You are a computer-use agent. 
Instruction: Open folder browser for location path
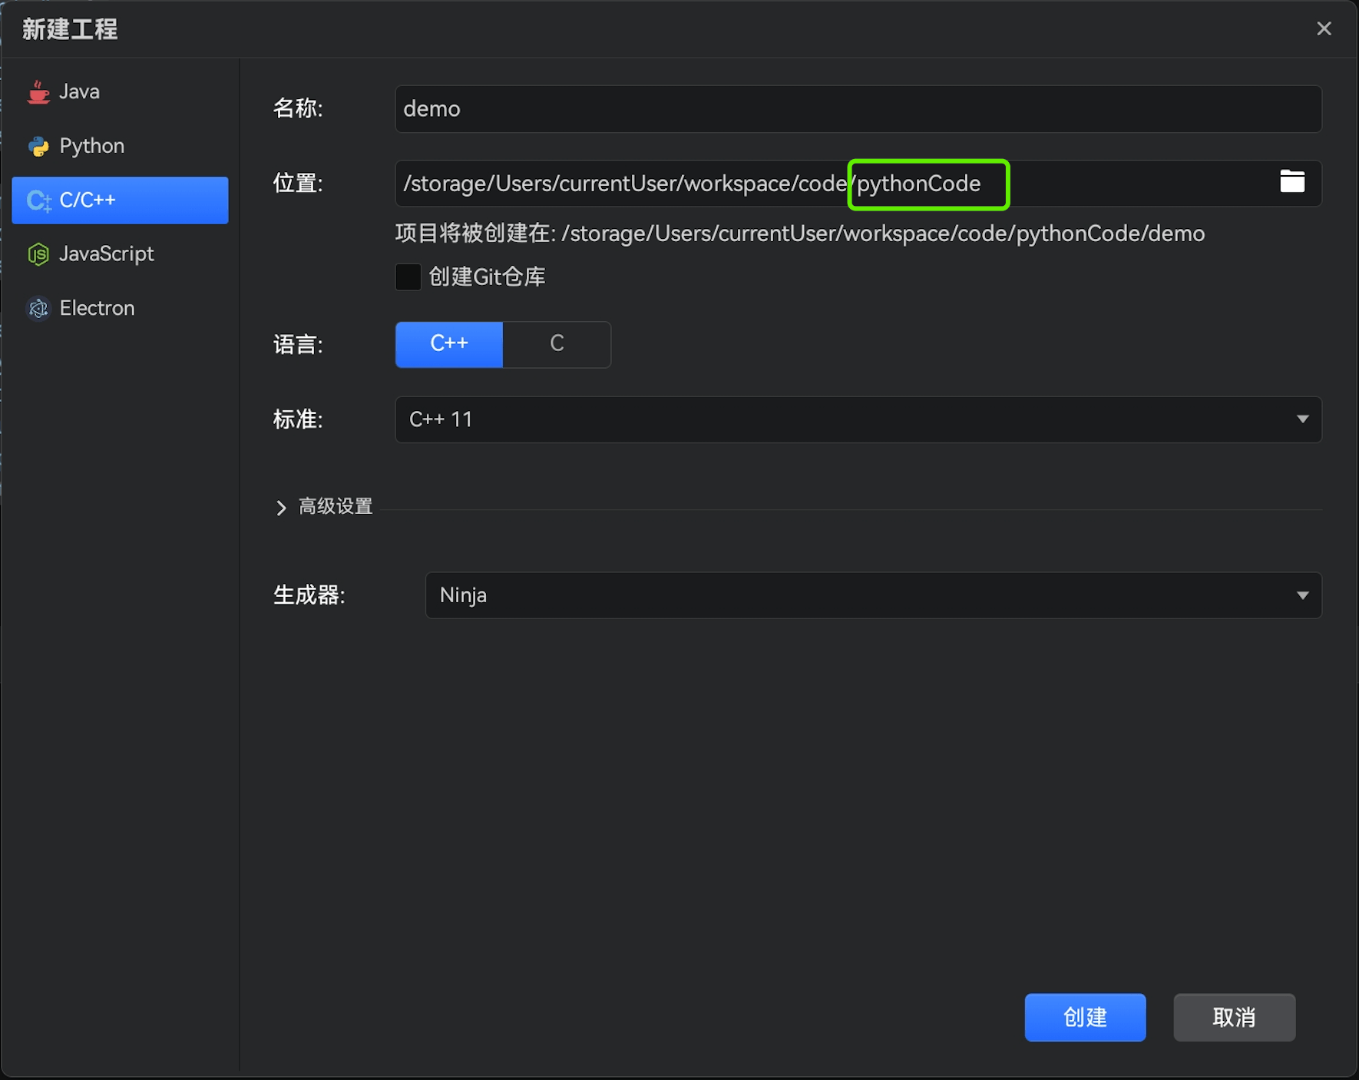click(x=1292, y=182)
